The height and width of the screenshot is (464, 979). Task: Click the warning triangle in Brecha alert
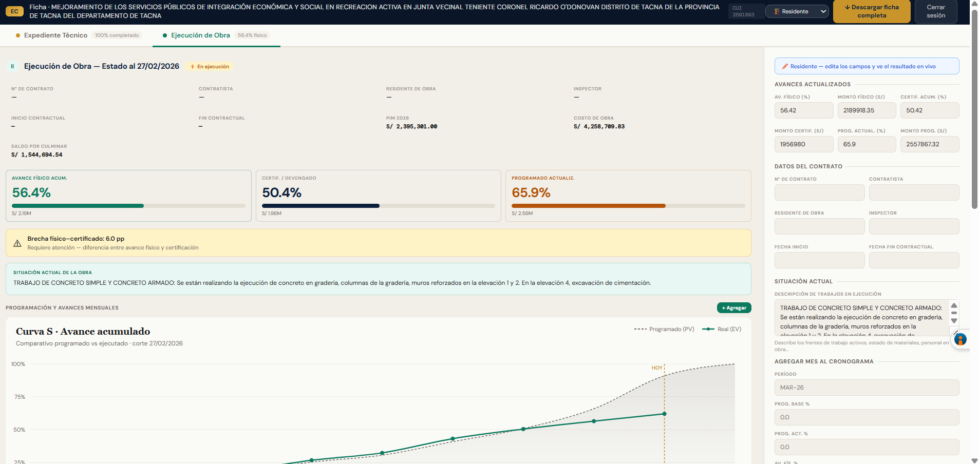[x=17, y=243]
